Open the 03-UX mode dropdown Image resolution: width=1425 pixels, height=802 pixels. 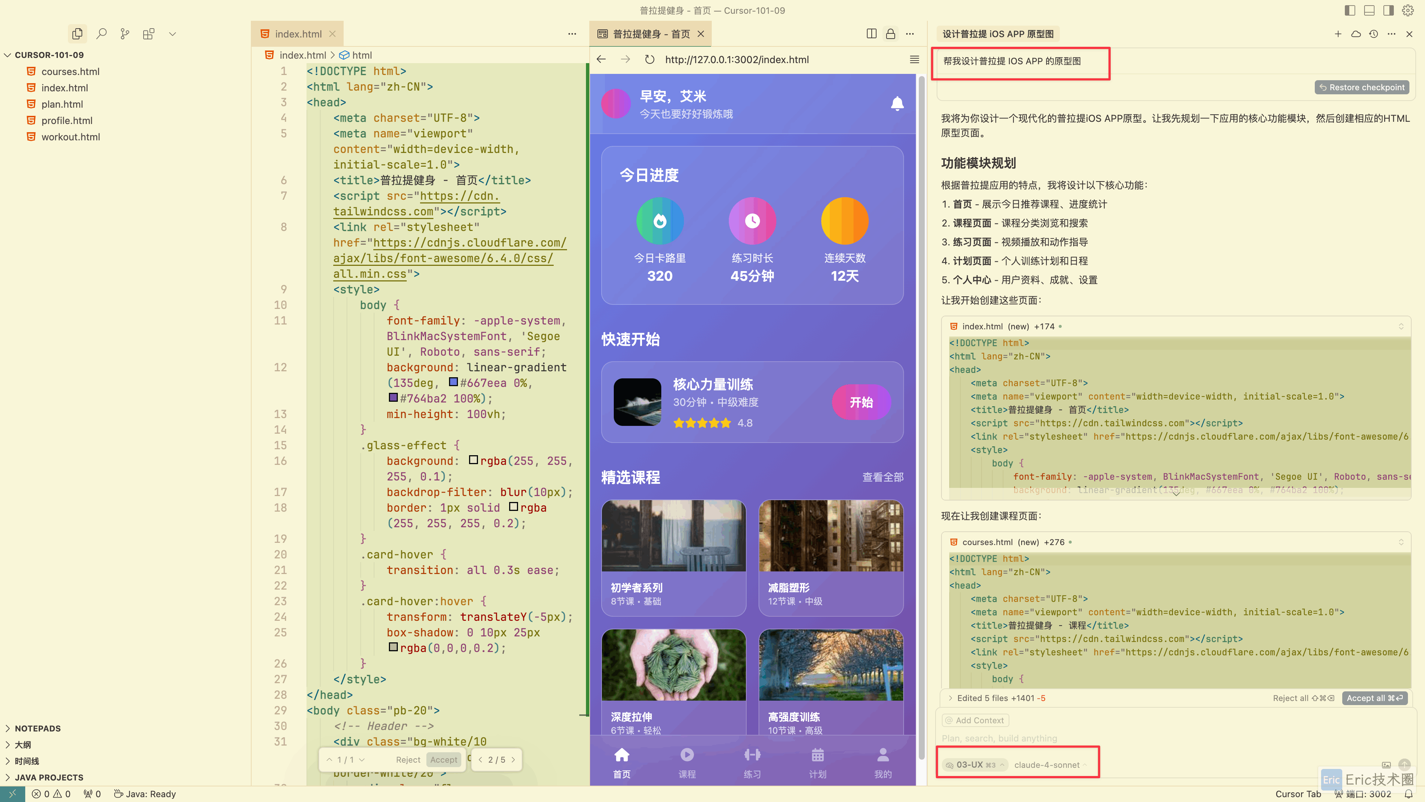(x=975, y=765)
